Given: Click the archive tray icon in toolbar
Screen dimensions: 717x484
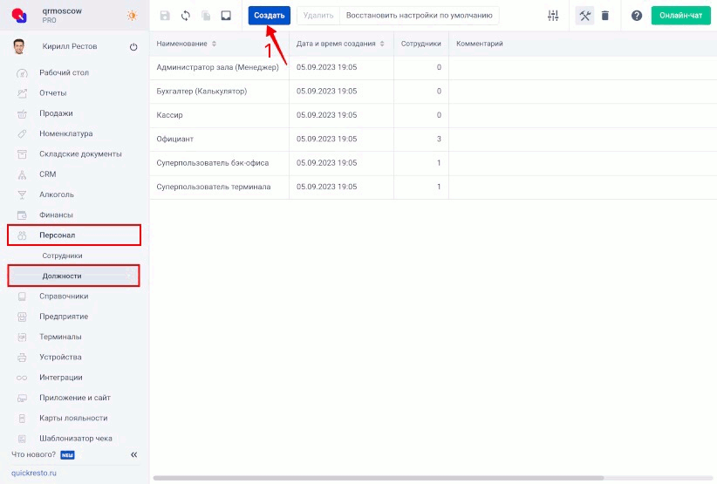Looking at the screenshot, I should pyautogui.click(x=226, y=16).
